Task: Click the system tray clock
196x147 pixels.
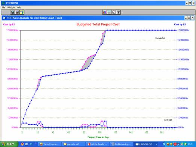Action: click(190, 144)
